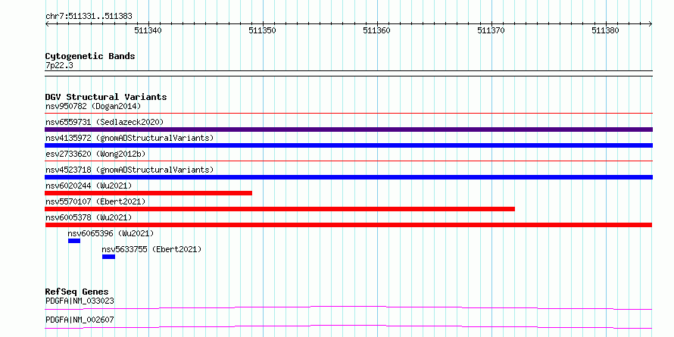Select the 7p22.3 band label
The image size is (674, 337).
(58, 65)
